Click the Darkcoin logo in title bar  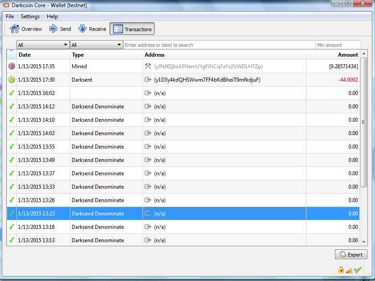[x=6, y=5]
